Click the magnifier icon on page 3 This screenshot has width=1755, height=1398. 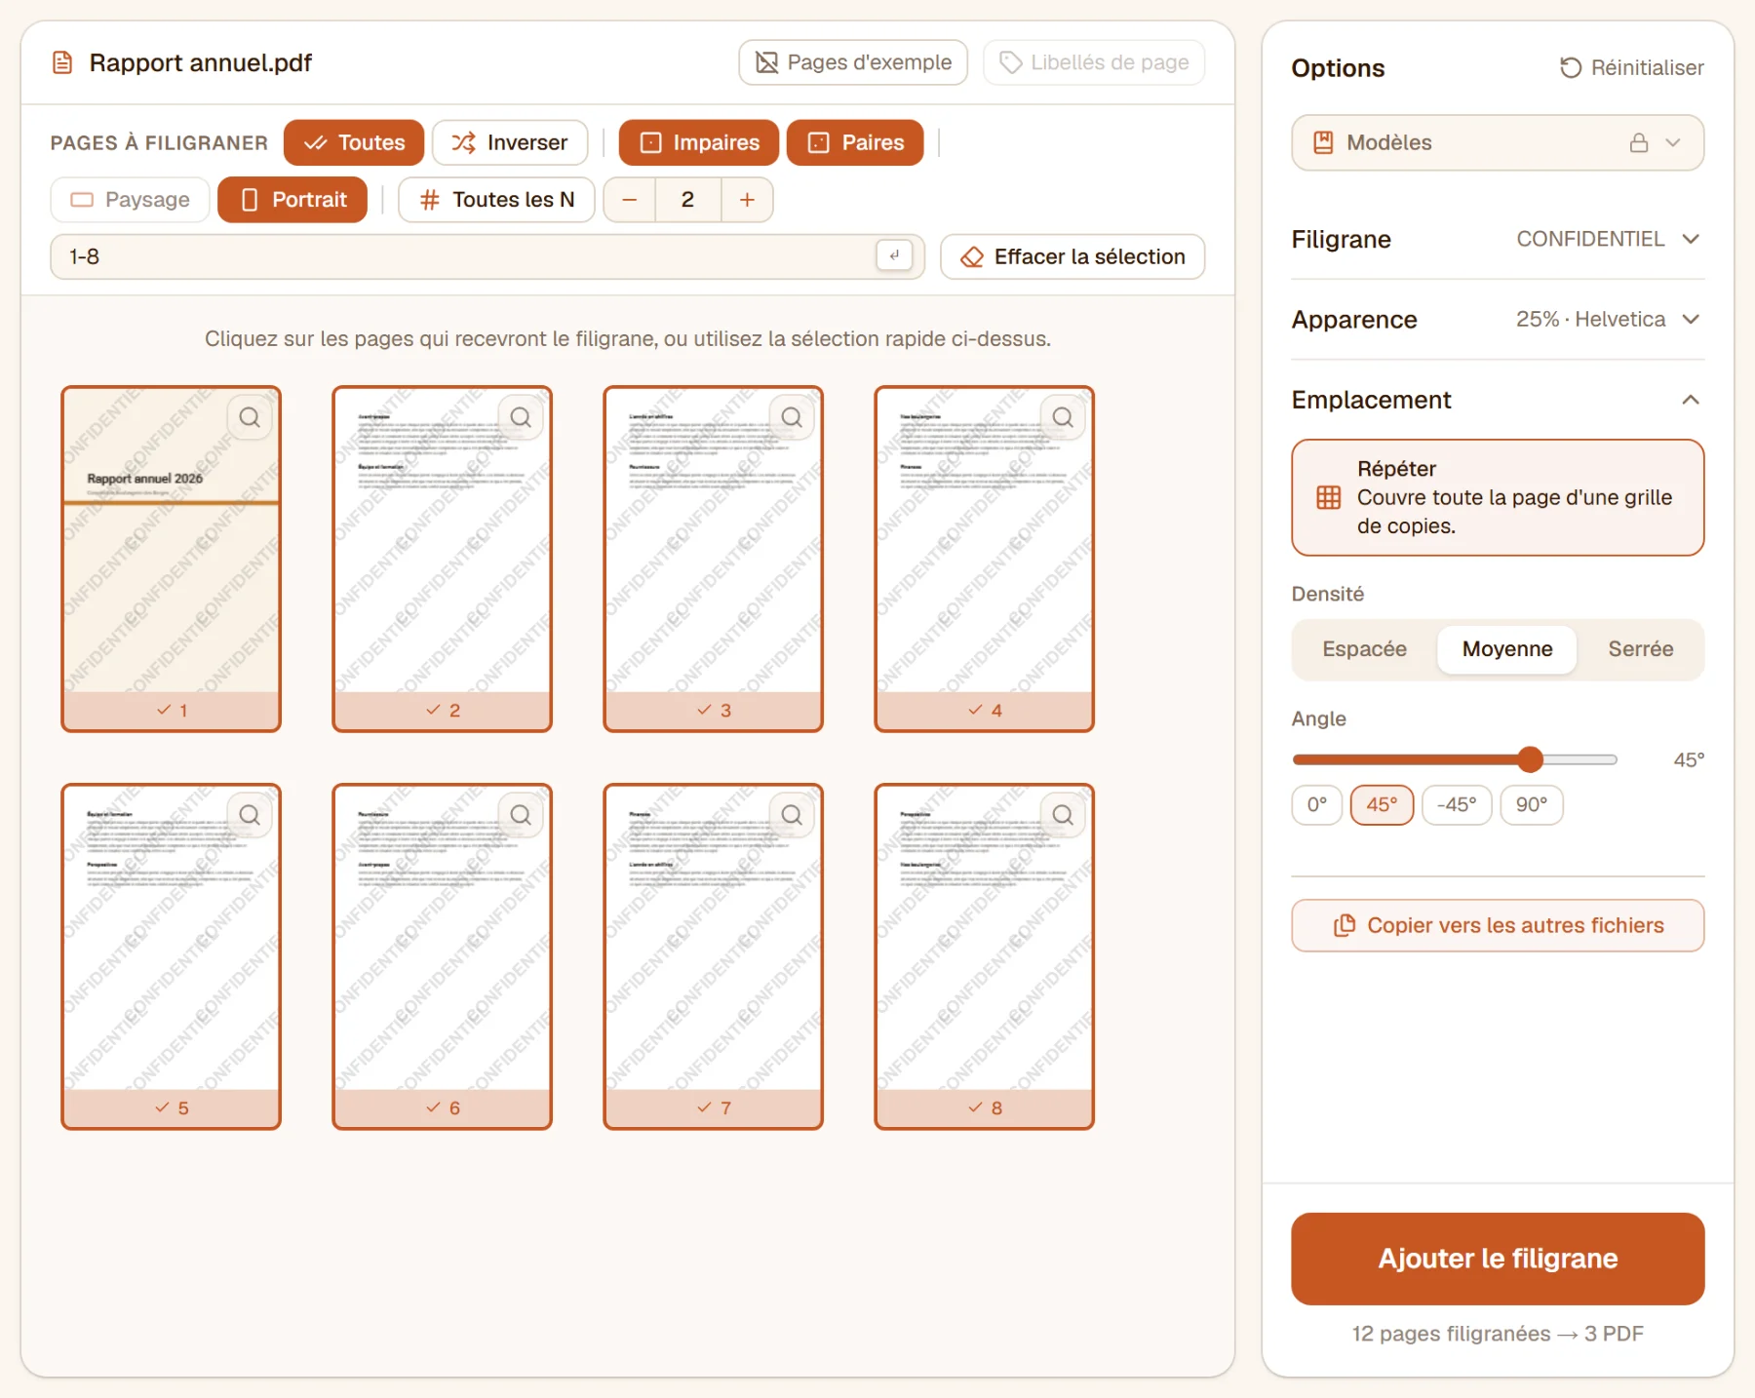point(792,418)
